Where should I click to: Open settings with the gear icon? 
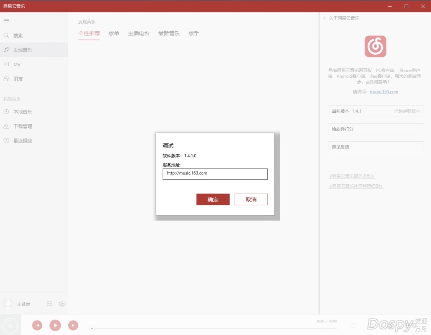click(x=62, y=304)
